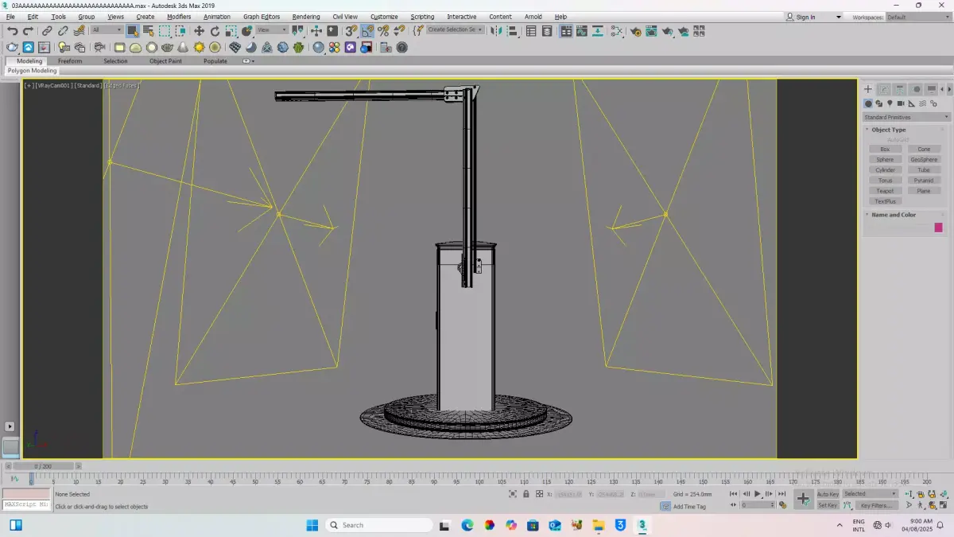Viewport: 954px width, 537px height.
Task: Click the Render Production teapot icon
Action: coord(668,31)
